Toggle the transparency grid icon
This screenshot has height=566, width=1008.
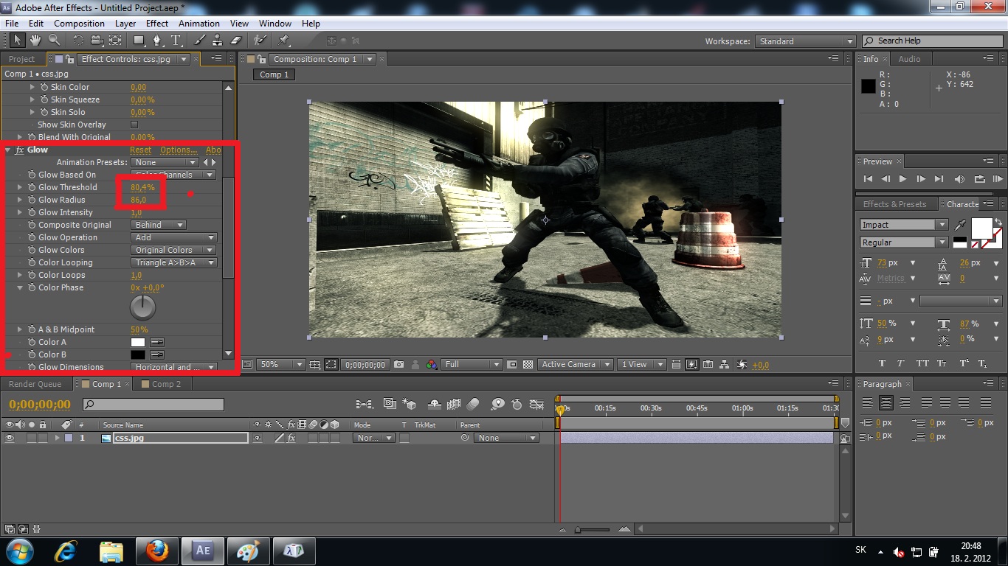(x=528, y=364)
